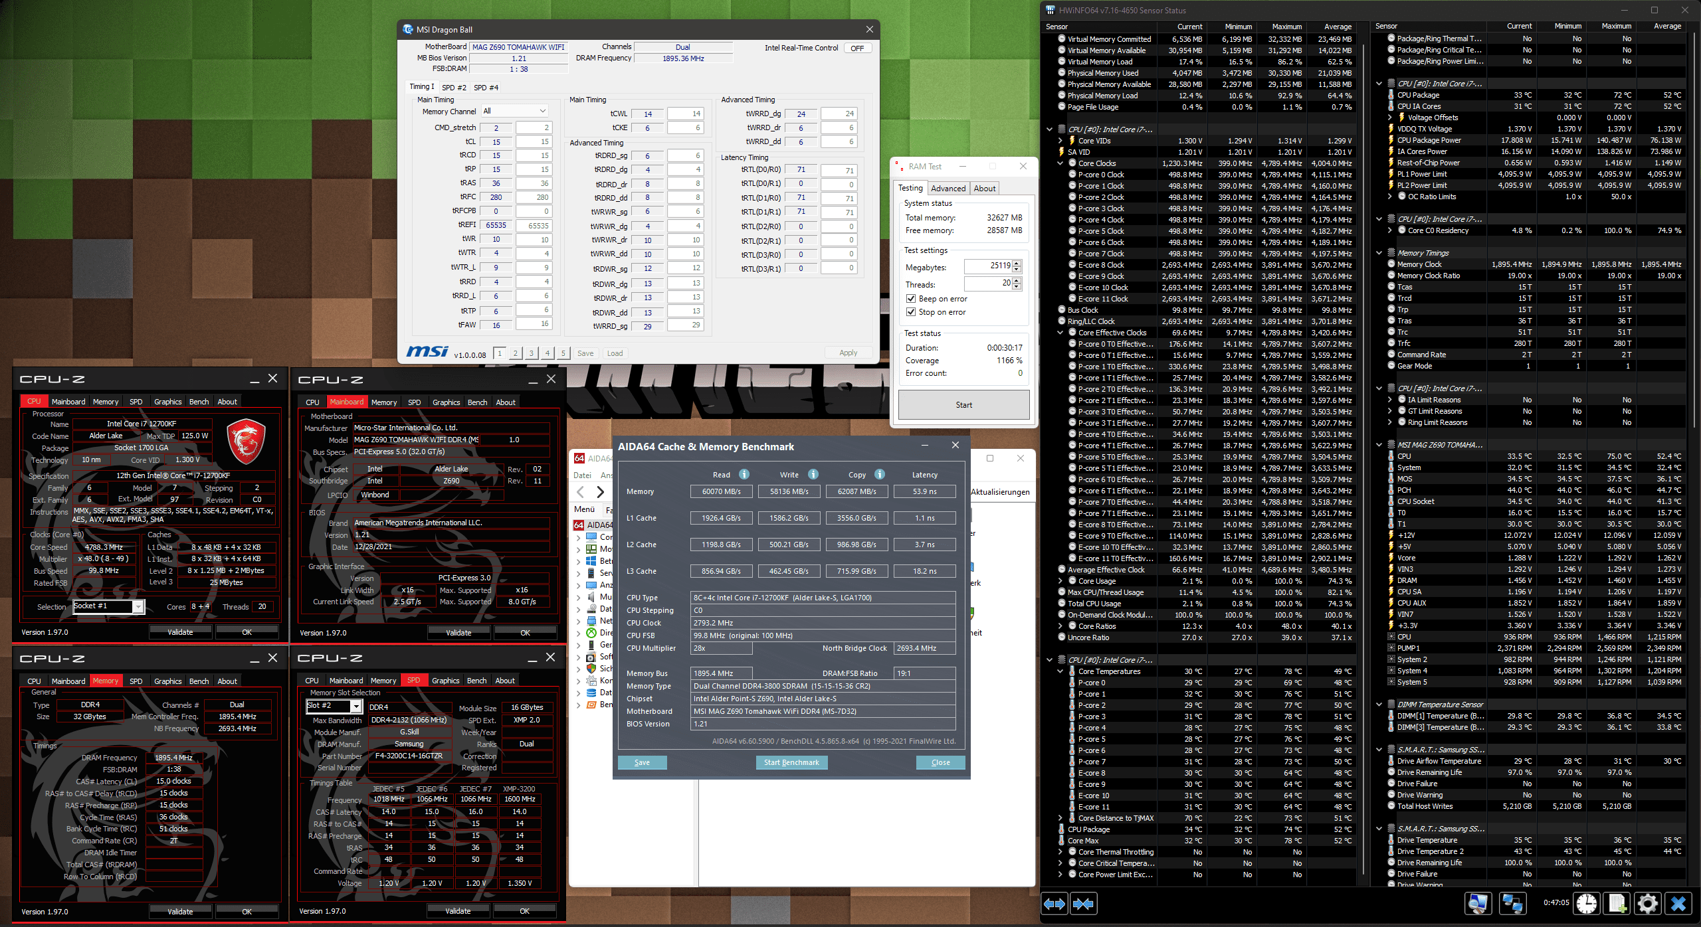
Task: Select AIDA64 tree network icon
Action: [591, 621]
